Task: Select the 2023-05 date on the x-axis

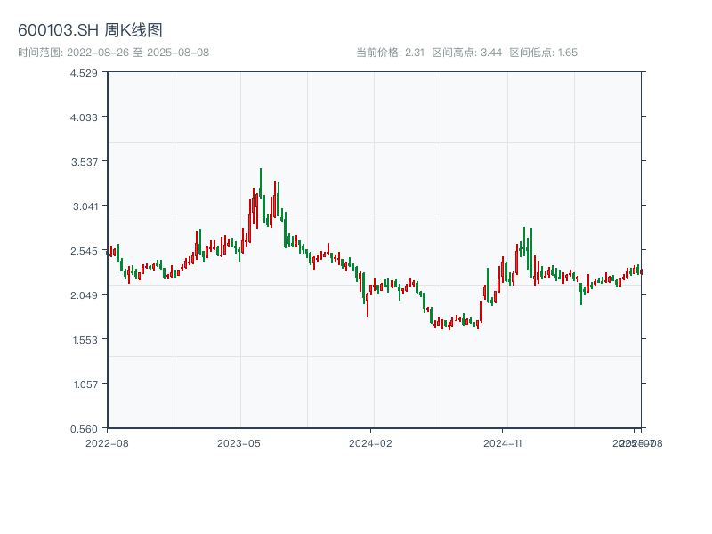Action: tap(239, 442)
